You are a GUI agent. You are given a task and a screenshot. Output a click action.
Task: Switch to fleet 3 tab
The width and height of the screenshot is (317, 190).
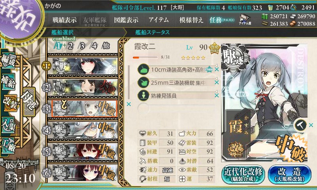coord(82,46)
